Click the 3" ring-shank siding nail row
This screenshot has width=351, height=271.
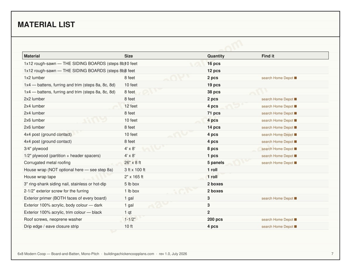pos(65,184)
